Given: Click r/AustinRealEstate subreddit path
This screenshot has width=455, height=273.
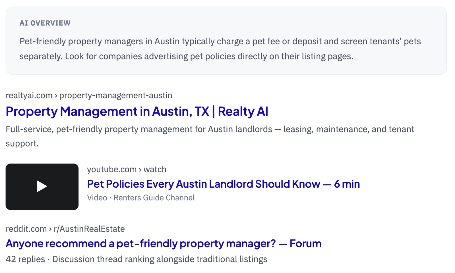Looking at the screenshot, I should (89, 229).
